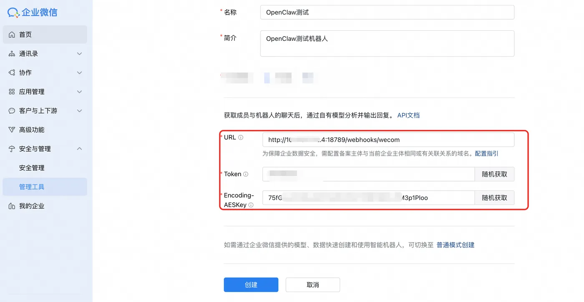Expand the 客户与上下游 menu chevron
Viewport: 584px width, 302px height.
pos(79,111)
